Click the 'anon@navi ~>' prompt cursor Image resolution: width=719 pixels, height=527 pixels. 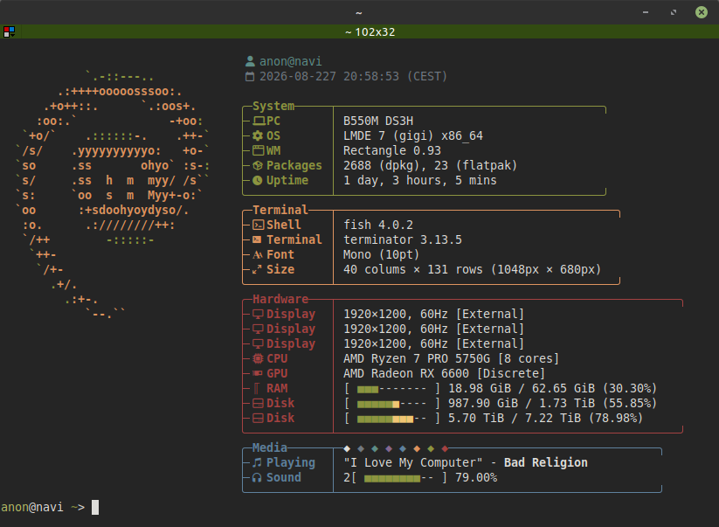pos(95,507)
